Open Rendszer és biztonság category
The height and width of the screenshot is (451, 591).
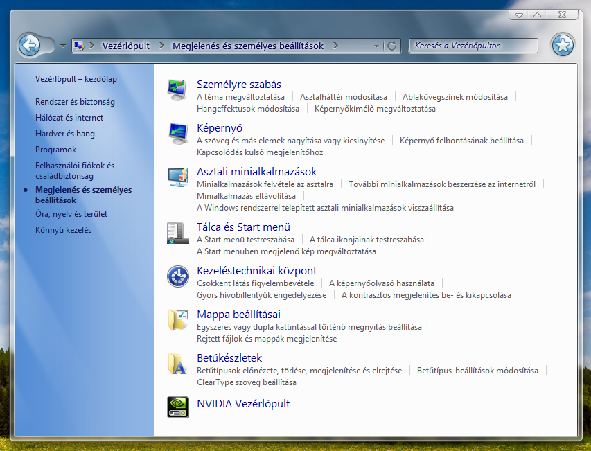pos(75,102)
